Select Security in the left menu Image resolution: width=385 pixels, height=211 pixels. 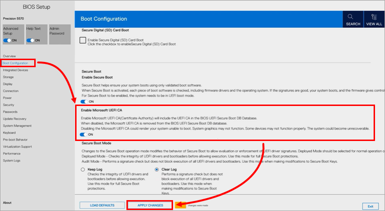(9, 105)
